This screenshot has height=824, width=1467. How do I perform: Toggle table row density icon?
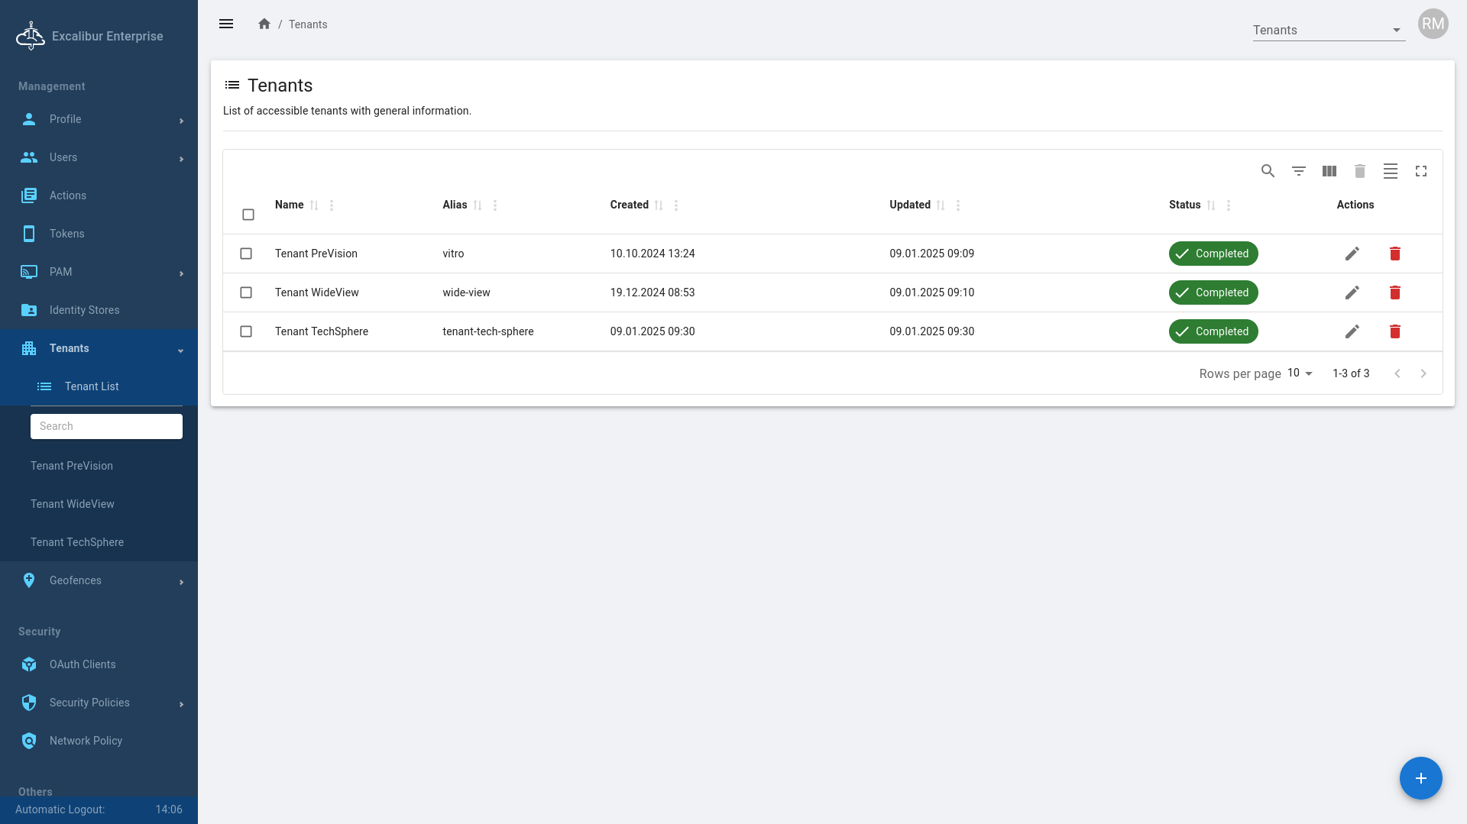tap(1390, 171)
